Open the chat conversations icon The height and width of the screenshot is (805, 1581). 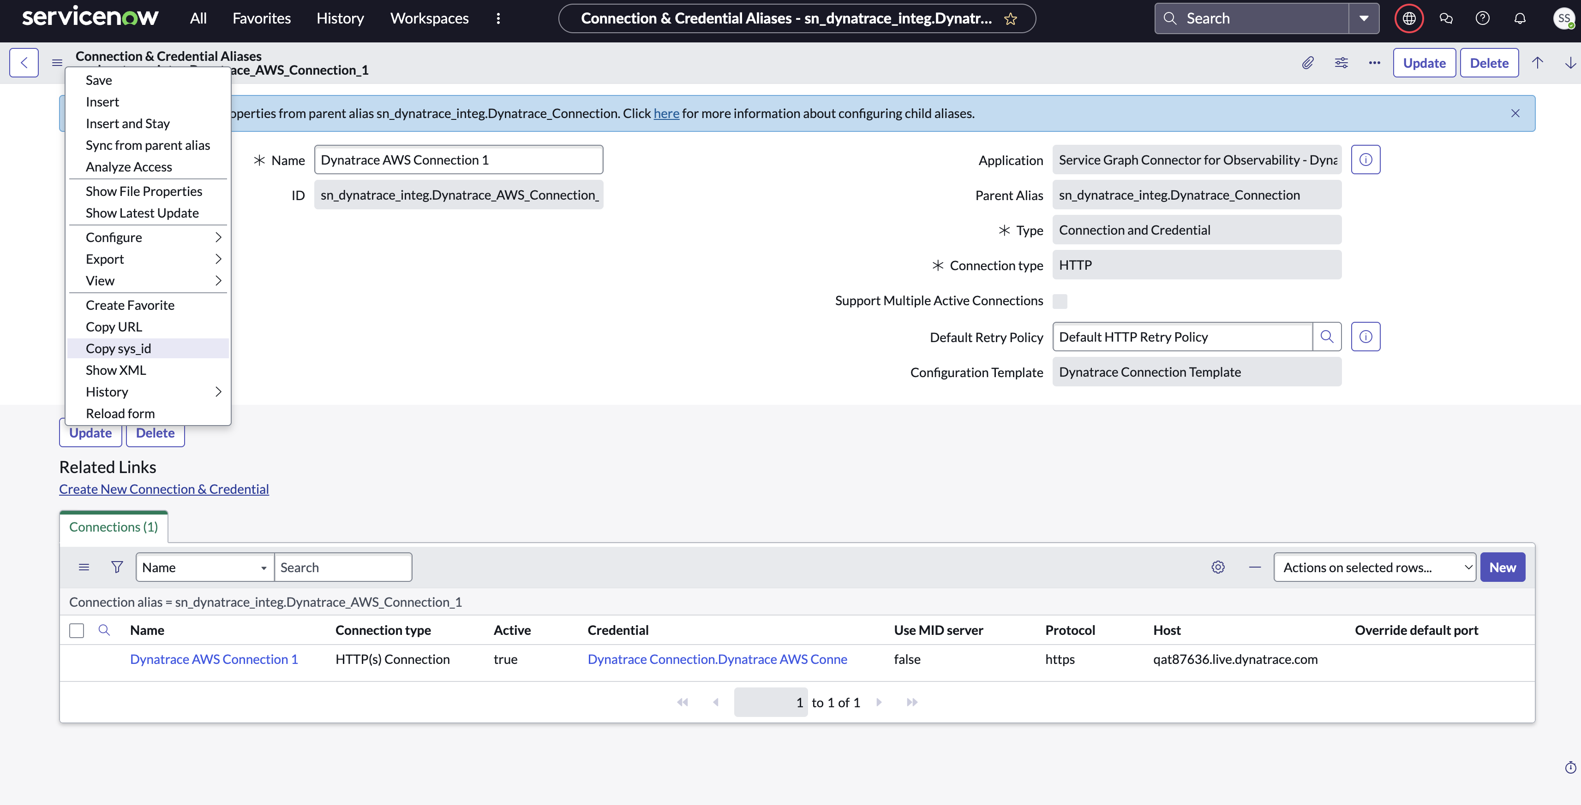coord(1446,18)
